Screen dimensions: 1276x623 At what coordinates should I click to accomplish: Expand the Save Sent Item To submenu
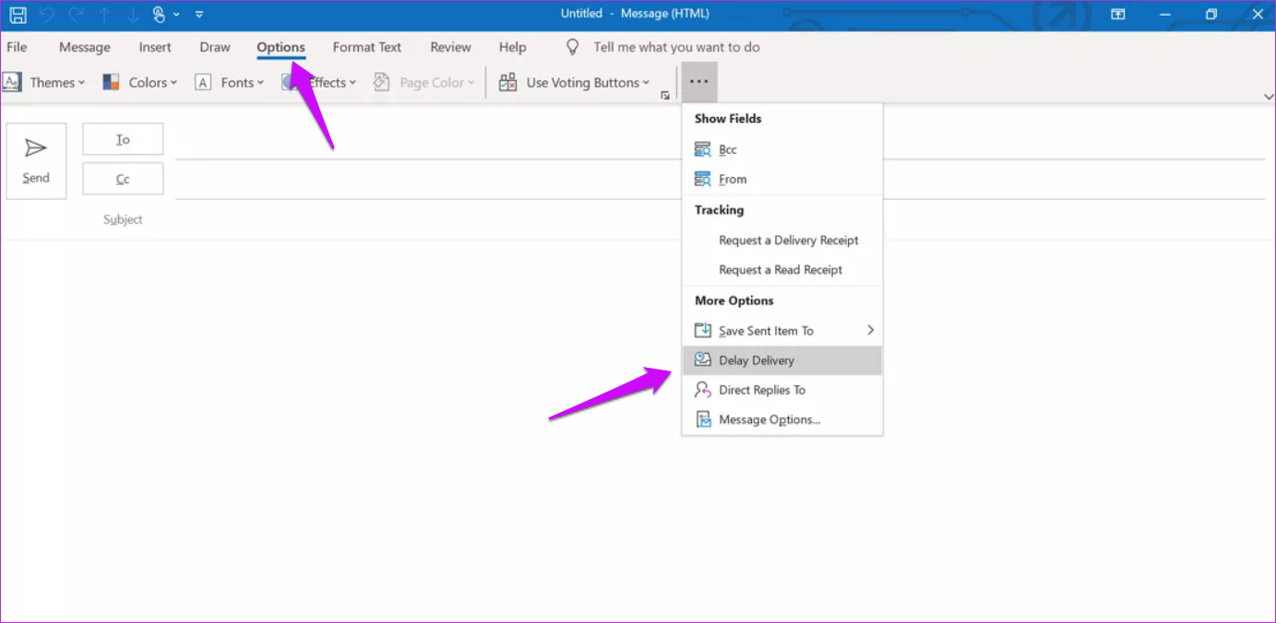(x=767, y=330)
